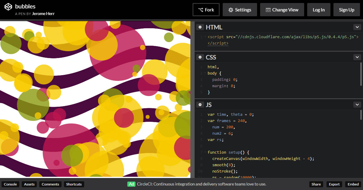
Task: Click the Embed button
Action: [x=353, y=184]
